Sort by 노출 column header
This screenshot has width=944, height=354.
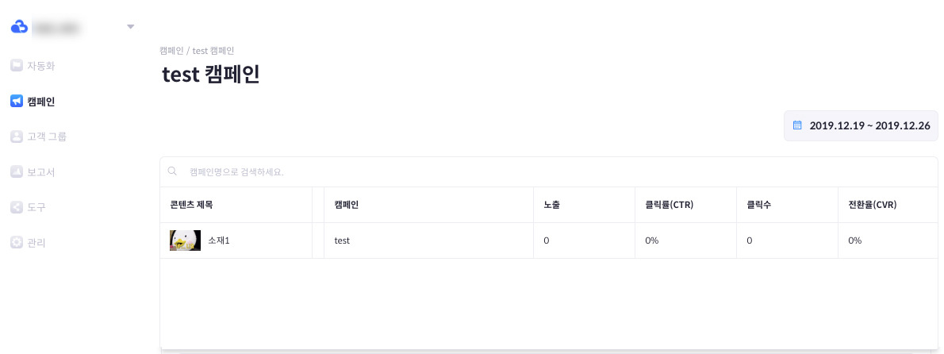point(551,205)
